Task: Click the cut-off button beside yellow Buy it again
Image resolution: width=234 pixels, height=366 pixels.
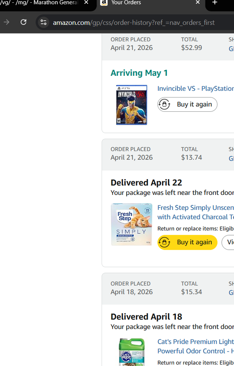Action: pyautogui.click(x=228, y=242)
